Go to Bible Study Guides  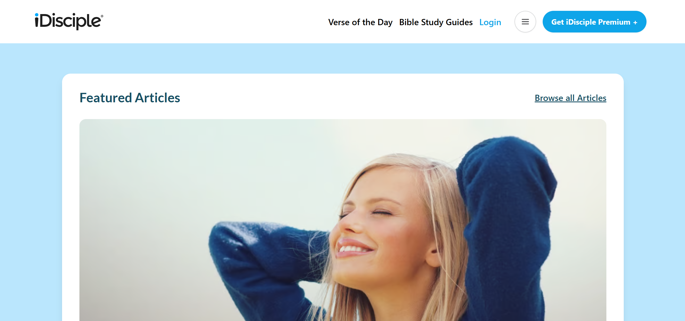pos(436,22)
